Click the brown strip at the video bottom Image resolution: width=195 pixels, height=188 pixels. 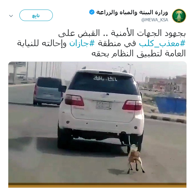click(x=97, y=185)
